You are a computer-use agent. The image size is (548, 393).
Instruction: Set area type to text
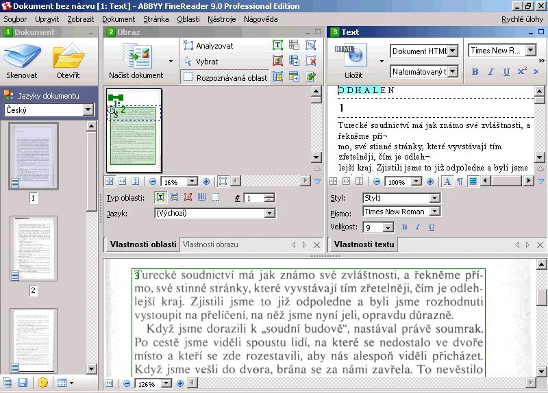[x=160, y=197]
